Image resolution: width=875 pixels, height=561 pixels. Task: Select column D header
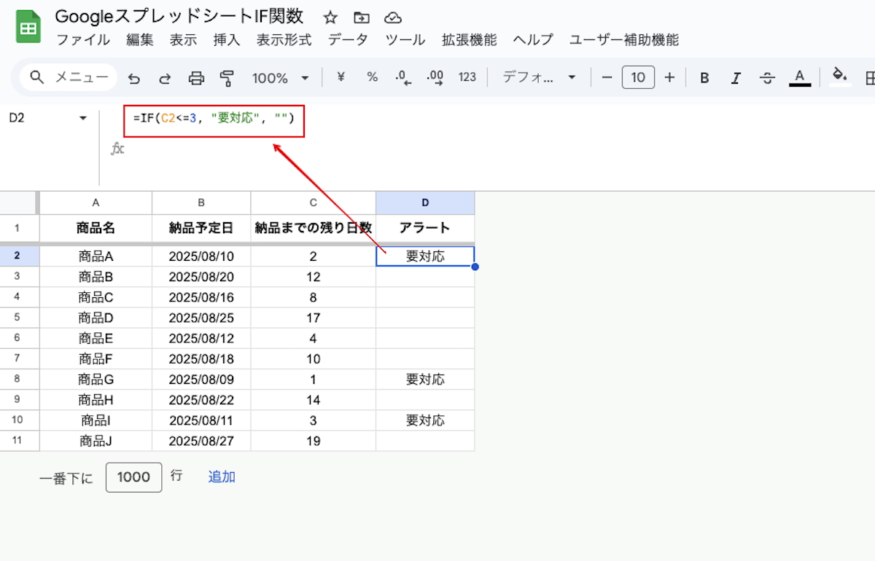(425, 203)
